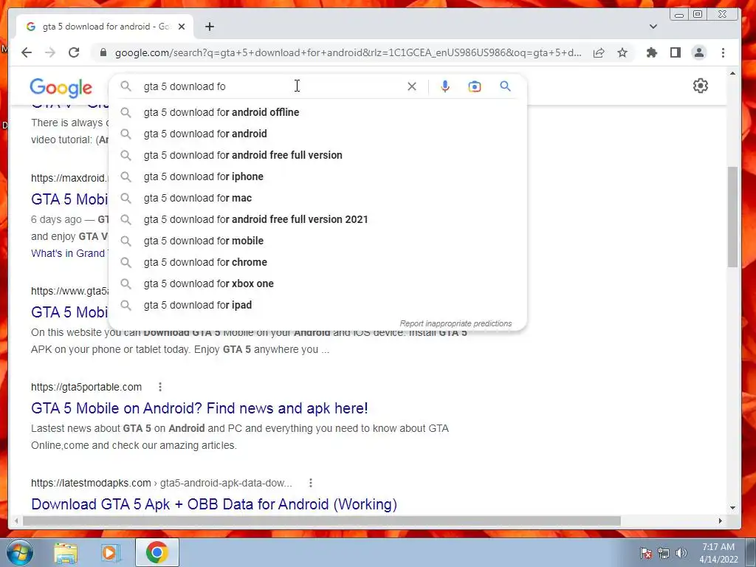Viewport: 756px width, 567px height.
Task: Click the forward navigation arrow
Action: click(x=50, y=52)
